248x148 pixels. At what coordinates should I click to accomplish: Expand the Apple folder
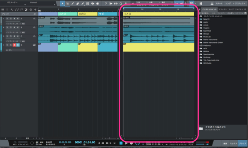point(200,22)
